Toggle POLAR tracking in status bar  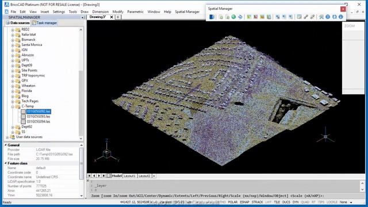pyautogui.click(x=232, y=202)
